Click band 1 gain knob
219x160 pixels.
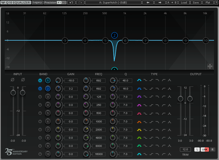coord(58,81)
